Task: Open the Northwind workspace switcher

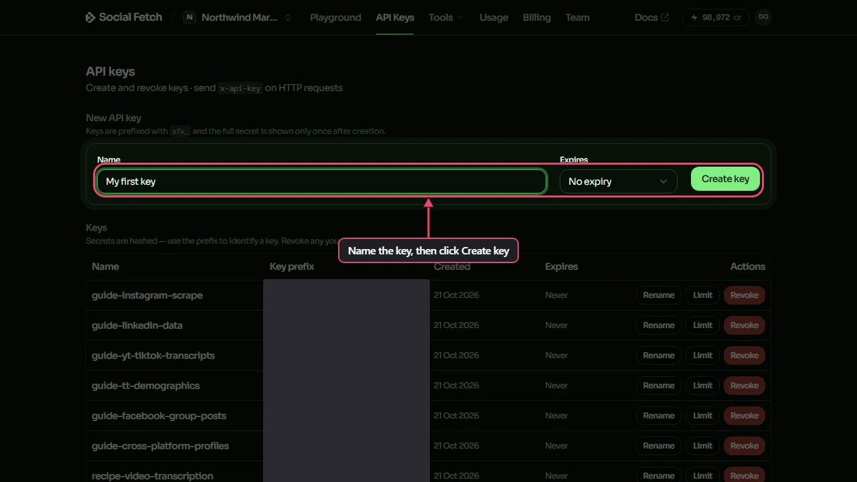Action: [238, 17]
